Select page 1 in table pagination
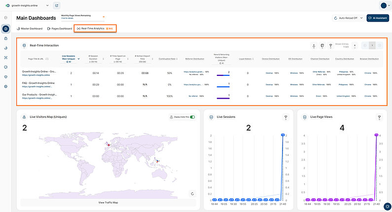 [372, 45]
